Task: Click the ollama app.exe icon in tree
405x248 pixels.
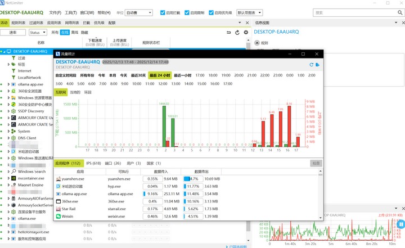Action: click(13, 84)
